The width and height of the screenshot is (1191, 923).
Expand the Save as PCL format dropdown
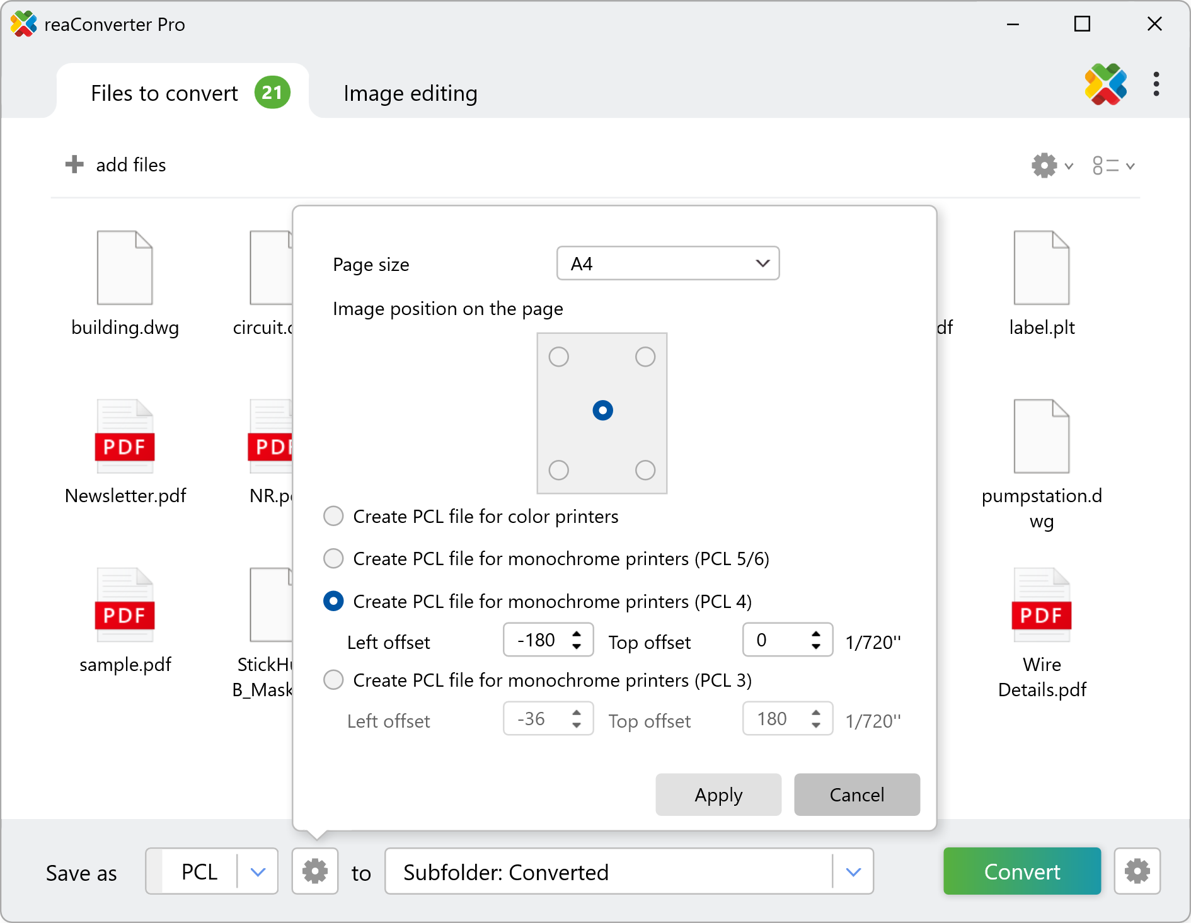[x=258, y=872]
